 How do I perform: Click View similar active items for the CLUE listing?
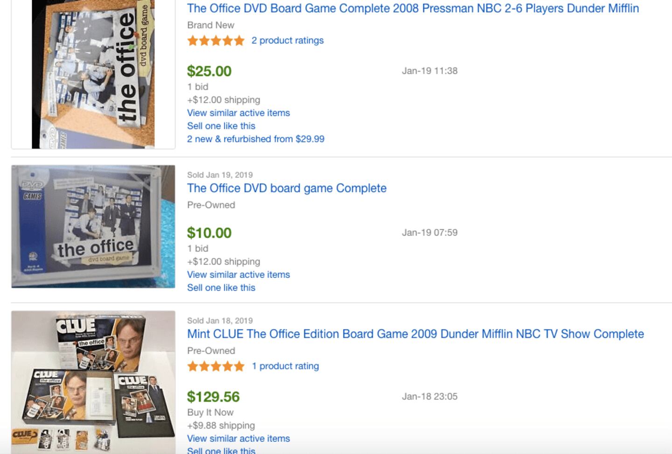(x=238, y=439)
